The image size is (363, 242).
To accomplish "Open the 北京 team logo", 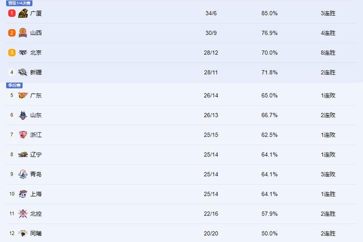I will tap(23, 52).
